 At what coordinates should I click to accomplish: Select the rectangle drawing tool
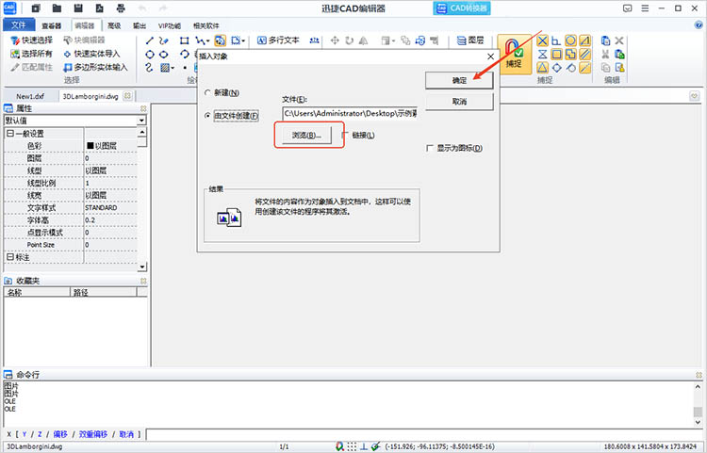click(x=184, y=40)
